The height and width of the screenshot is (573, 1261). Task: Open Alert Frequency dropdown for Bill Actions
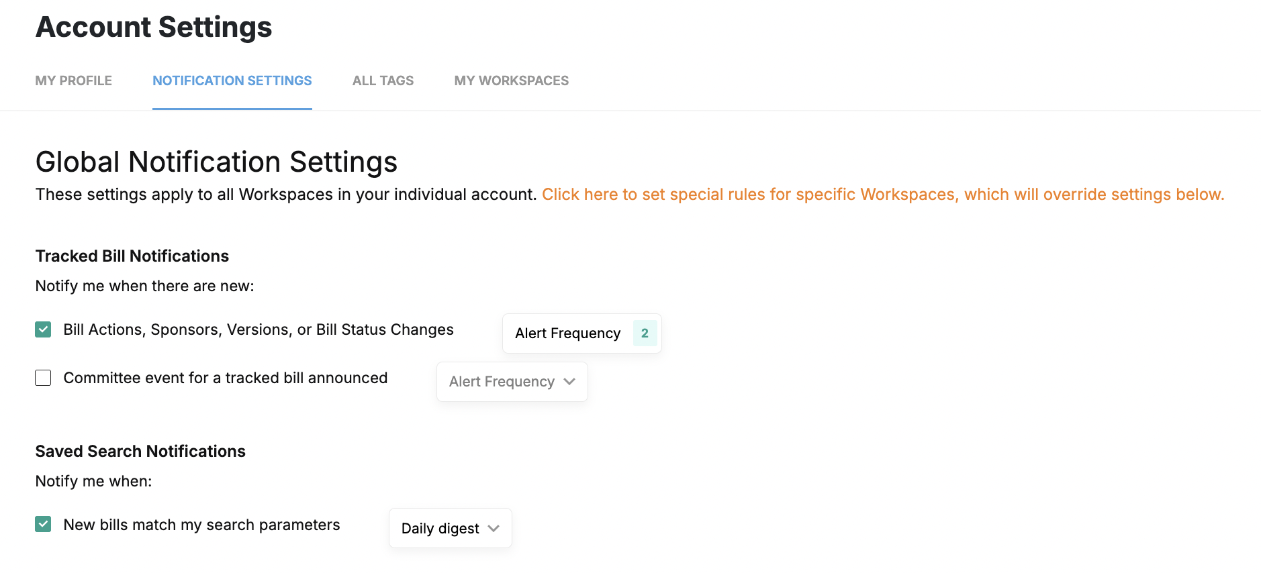pos(567,333)
